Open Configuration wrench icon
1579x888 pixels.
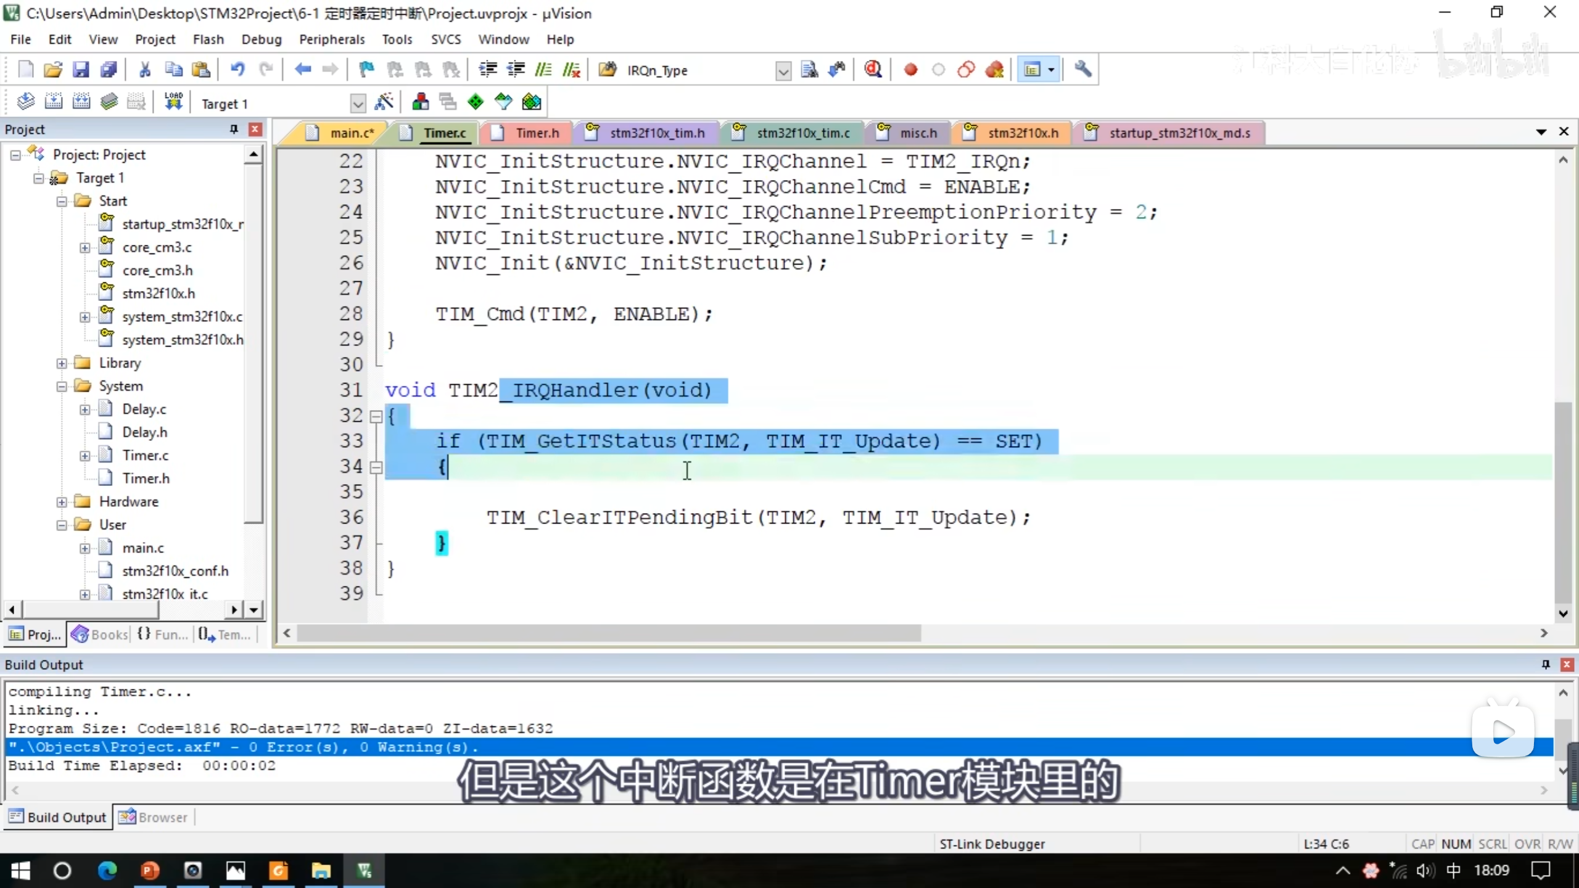(1082, 70)
